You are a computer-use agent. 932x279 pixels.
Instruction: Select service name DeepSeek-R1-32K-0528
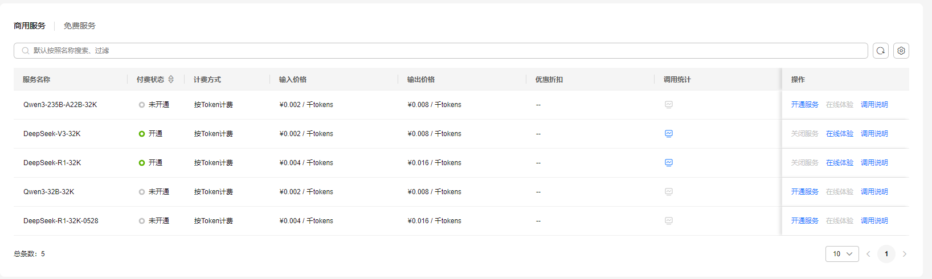pos(61,221)
